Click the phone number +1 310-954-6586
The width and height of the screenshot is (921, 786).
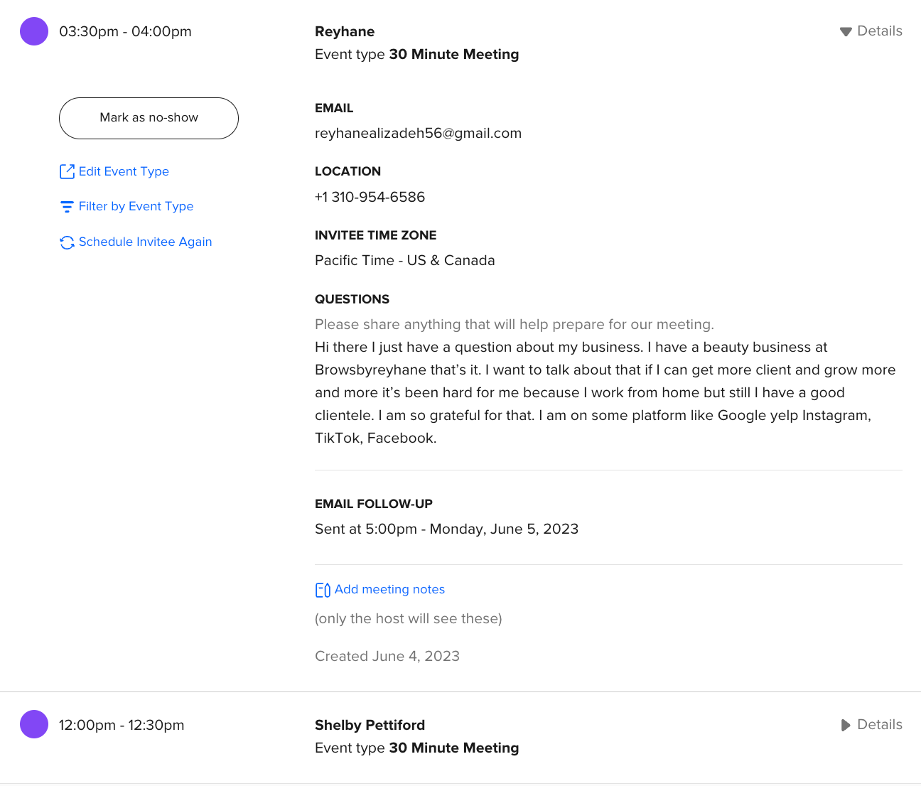pyautogui.click(x=370, y=197)
